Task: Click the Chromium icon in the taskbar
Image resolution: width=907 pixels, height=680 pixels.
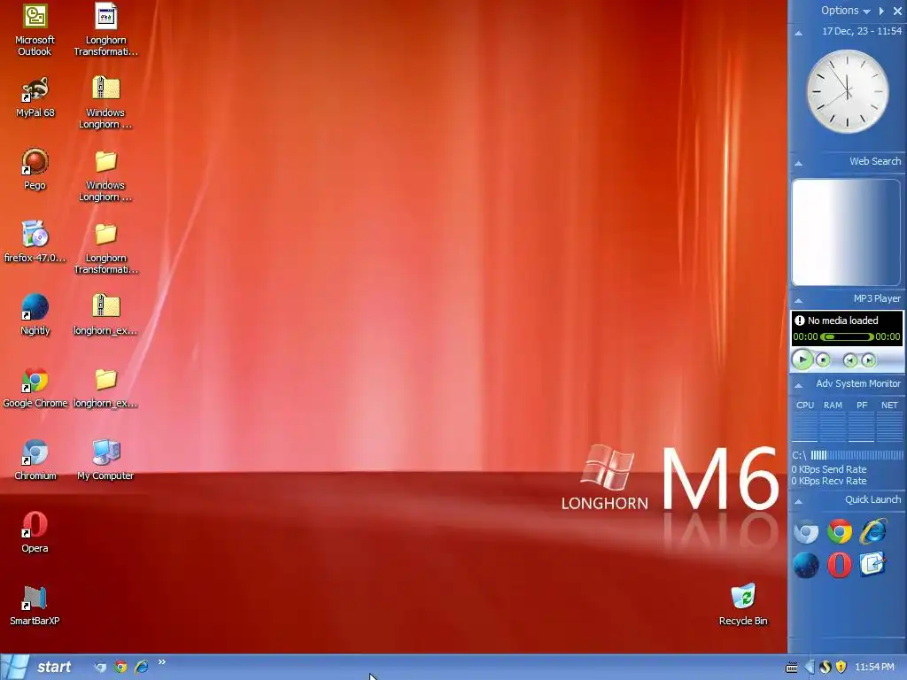Action: click(100, 667)
